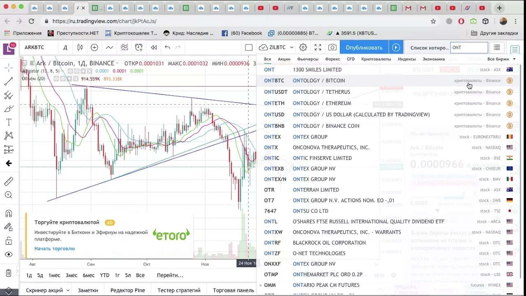Activate the zoom in tool
Image resolution: width=526 pixels, height=296 pixels.
[9, 195]
